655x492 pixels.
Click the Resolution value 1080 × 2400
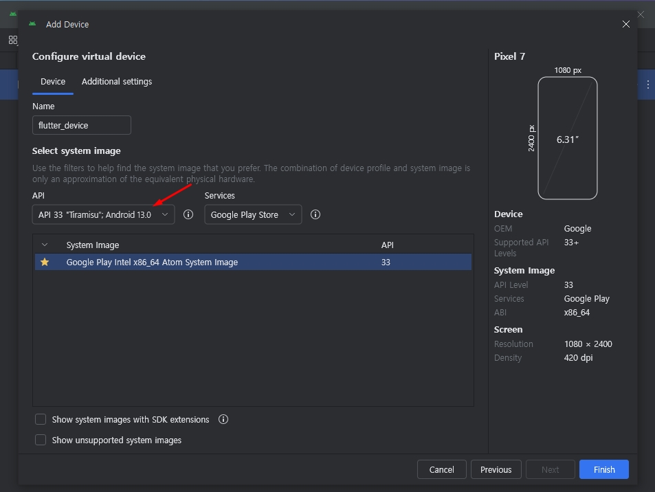pyautogui.click(x=588, y=344)
